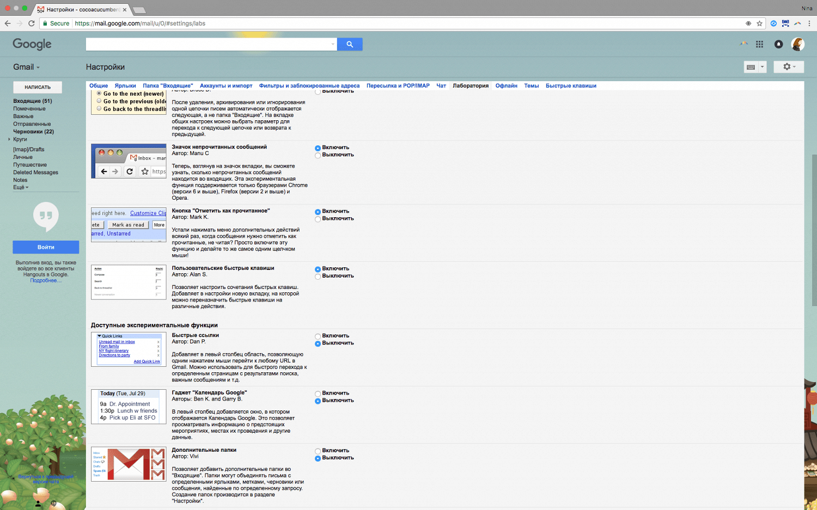
Task: Open the Отправленные folder
Action: tap(32, 124)
